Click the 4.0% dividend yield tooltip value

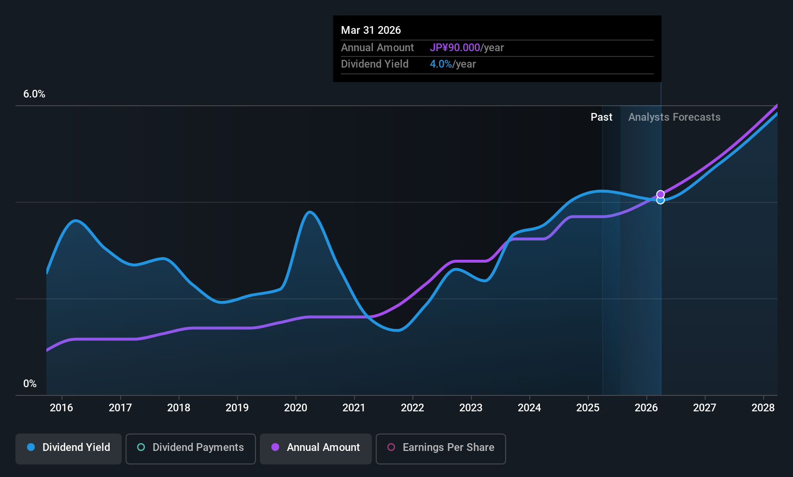[x=441, y=64]
